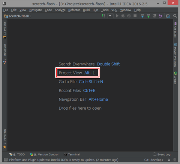Image resolution: width=180 pixels, height=164 pixels.
Task: Open the Navigate menu
Action: (x=36, y=10)
